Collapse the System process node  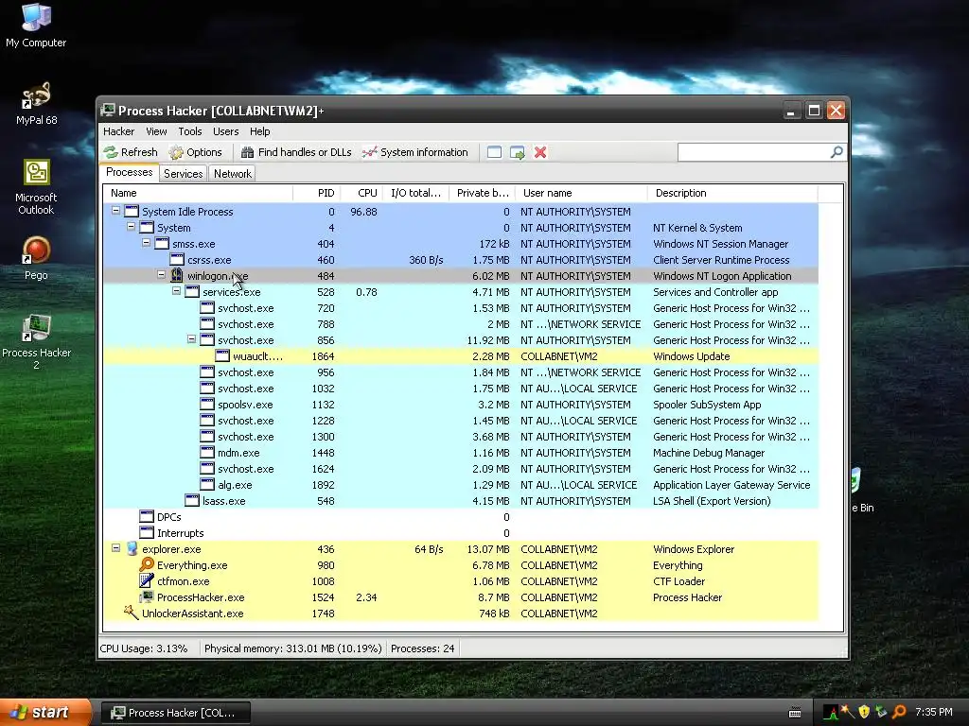131,227
